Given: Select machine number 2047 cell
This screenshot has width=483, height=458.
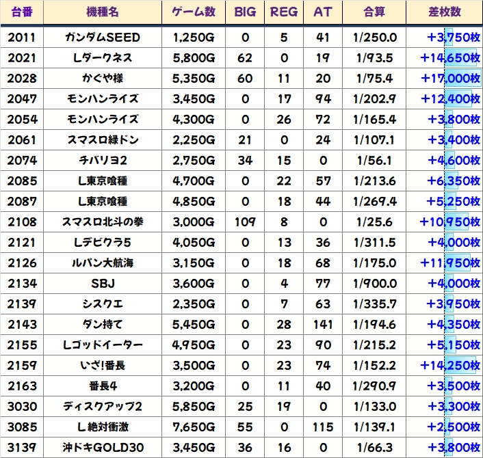Looking at the screenshot, I should coord(22,99).
